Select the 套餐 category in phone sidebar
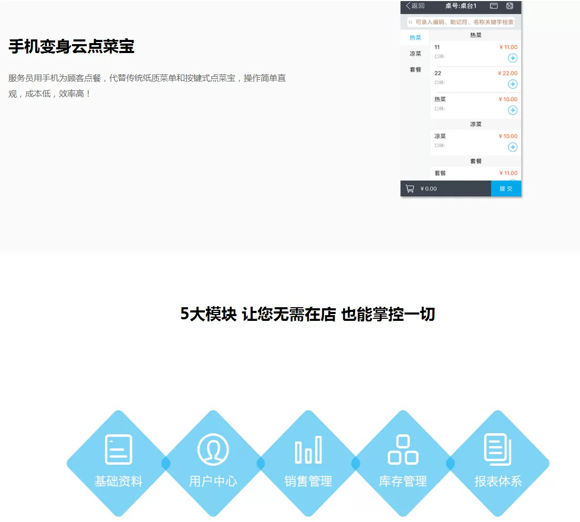Viewport: 580px width, 522px height. [x=415, y=69]
